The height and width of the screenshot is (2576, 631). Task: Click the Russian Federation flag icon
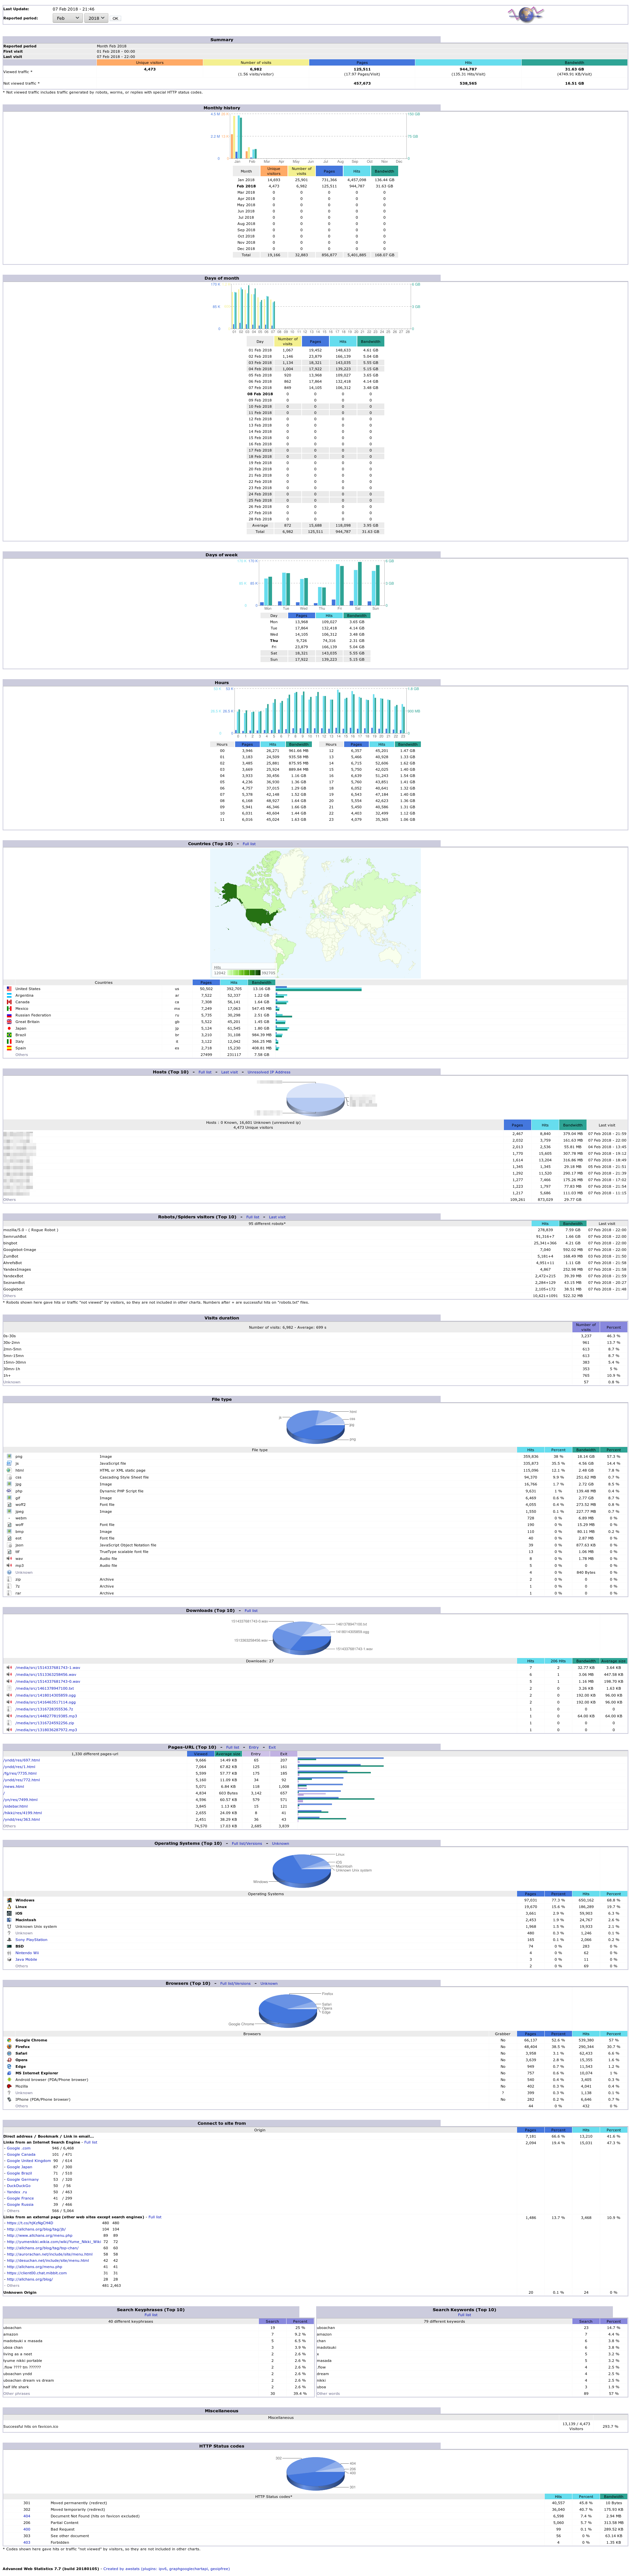click(x=9, y=1015)
